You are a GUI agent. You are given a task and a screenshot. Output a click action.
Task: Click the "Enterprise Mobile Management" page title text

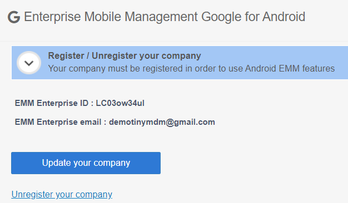point(111,17)
